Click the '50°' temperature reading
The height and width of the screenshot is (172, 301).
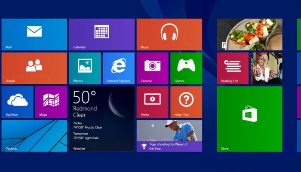(x=84, y=97)
